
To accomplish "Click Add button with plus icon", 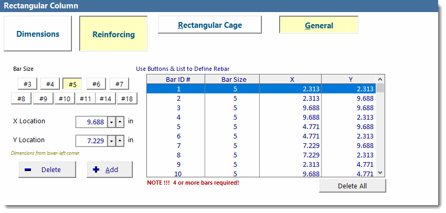I will [x=109, y=169].
